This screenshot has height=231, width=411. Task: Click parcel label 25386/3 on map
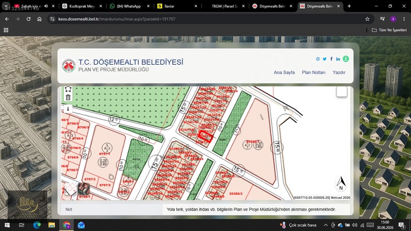click(236, 194)
